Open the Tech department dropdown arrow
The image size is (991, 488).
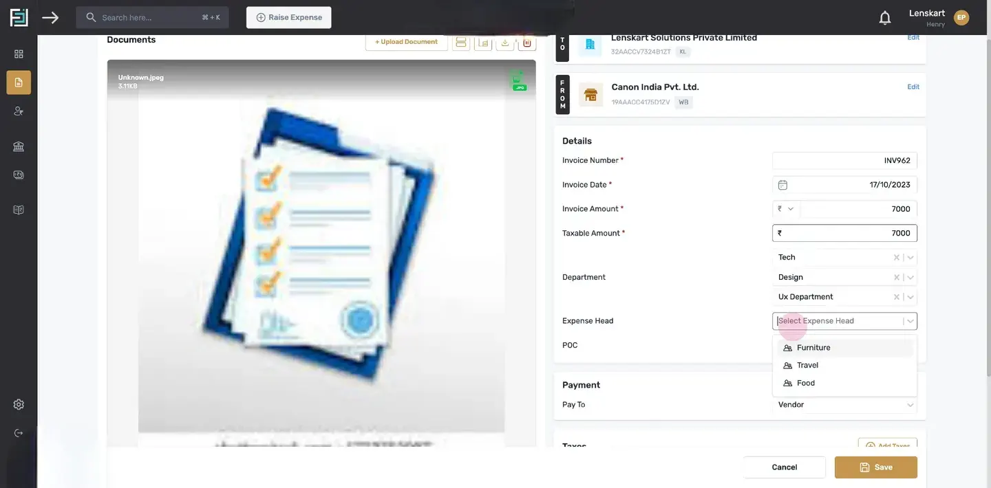tap(910, 258)
